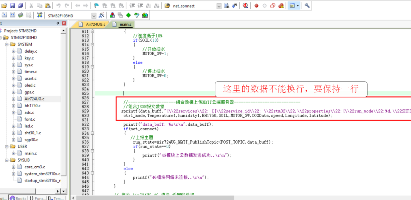Open Find in Files icon
Viewport: 411px width, 200px height.
167,6
